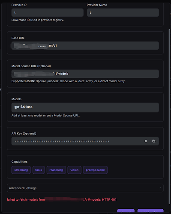The image size is (171, 214).
Task: Focus the Provider Name input field
Action: tap(123, 12)
